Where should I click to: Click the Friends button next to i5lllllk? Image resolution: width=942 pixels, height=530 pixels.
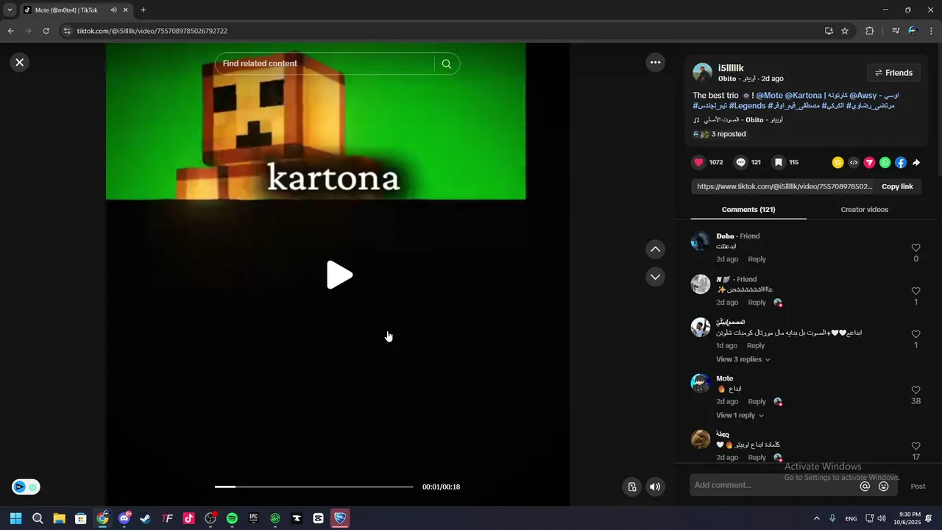click(893, 73)
